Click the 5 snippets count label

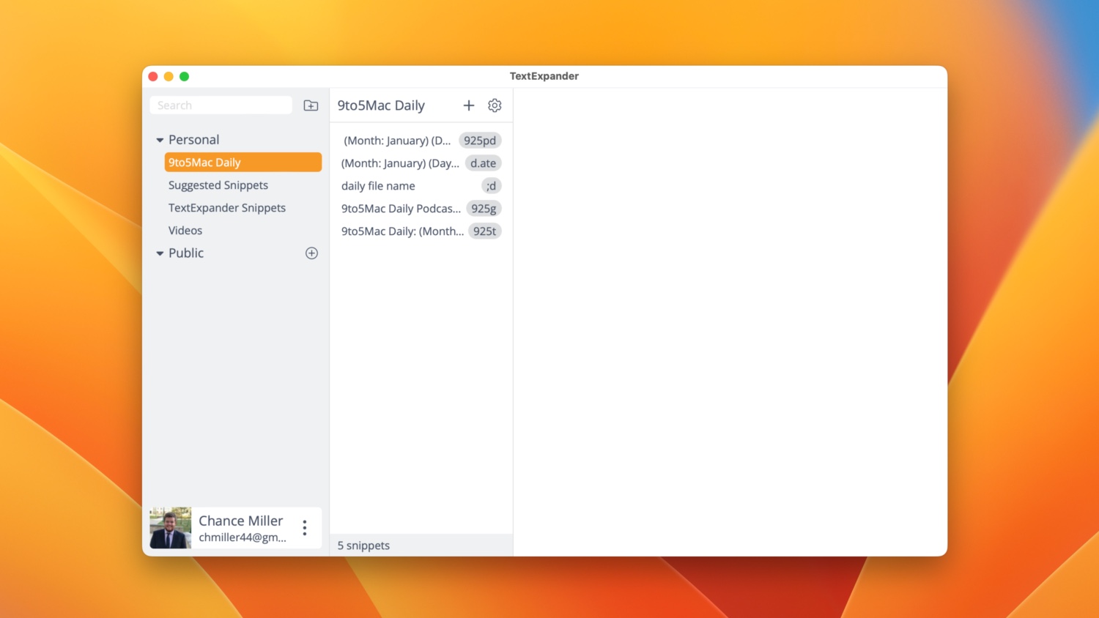click(363, 545)
